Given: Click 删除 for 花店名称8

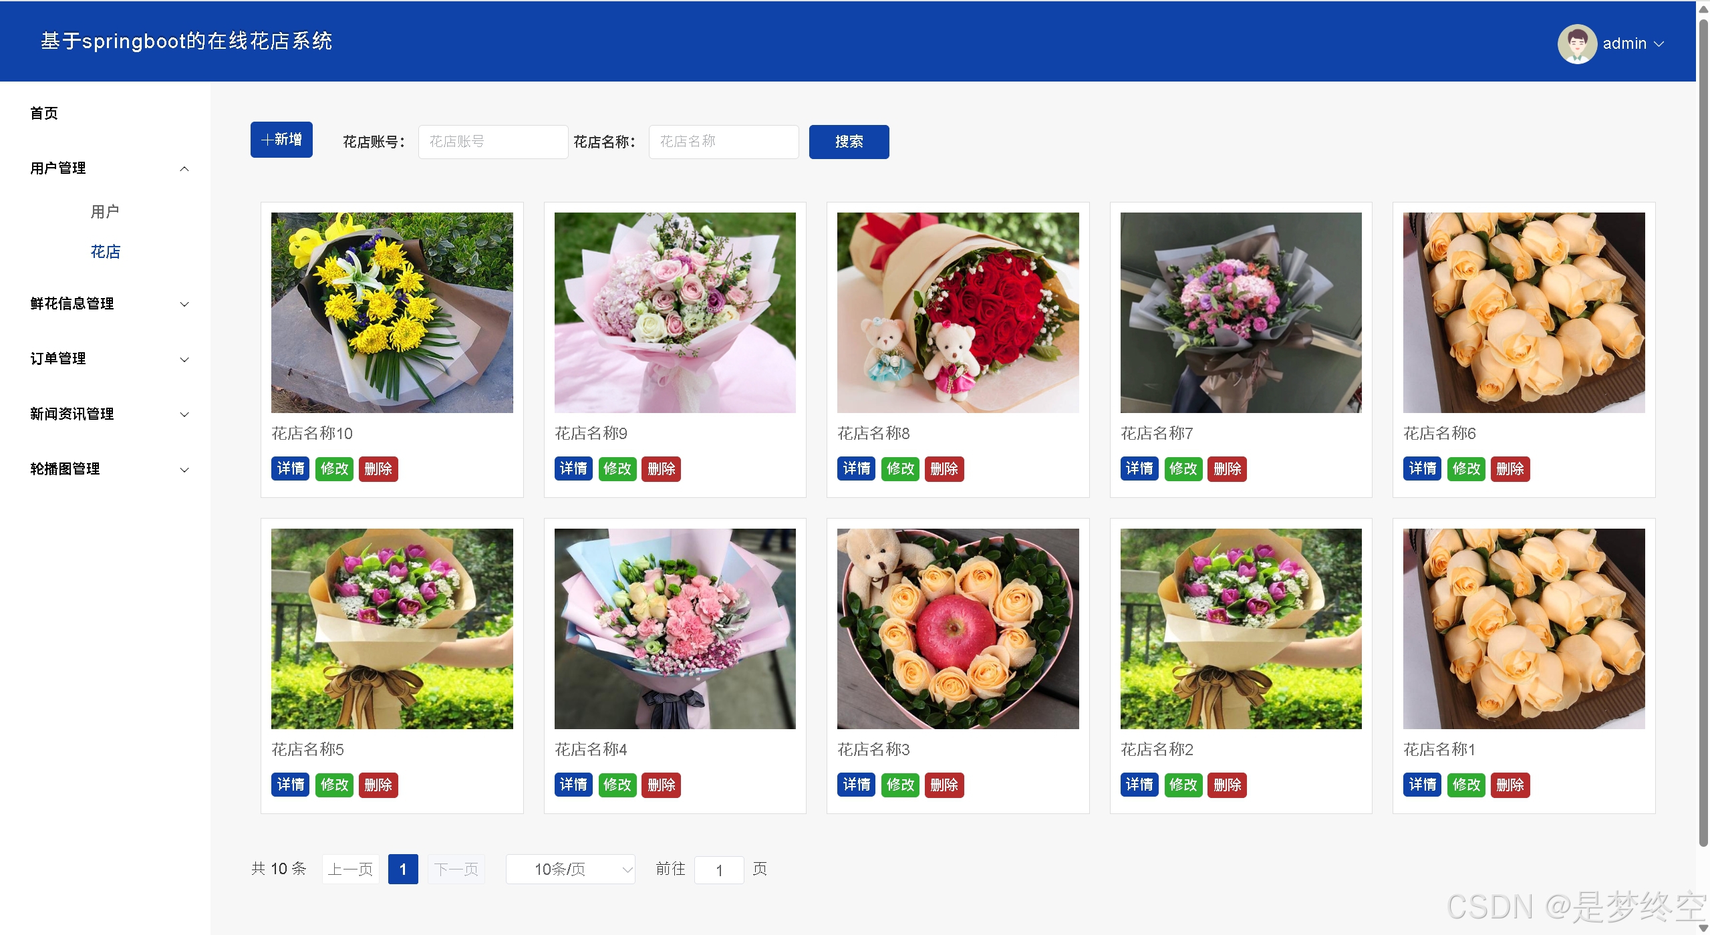Looking at the screenshot, I should pyautogui.click(x=944, y=469).
